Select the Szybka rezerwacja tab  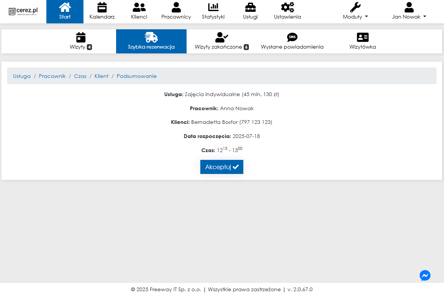click(151, 41)
